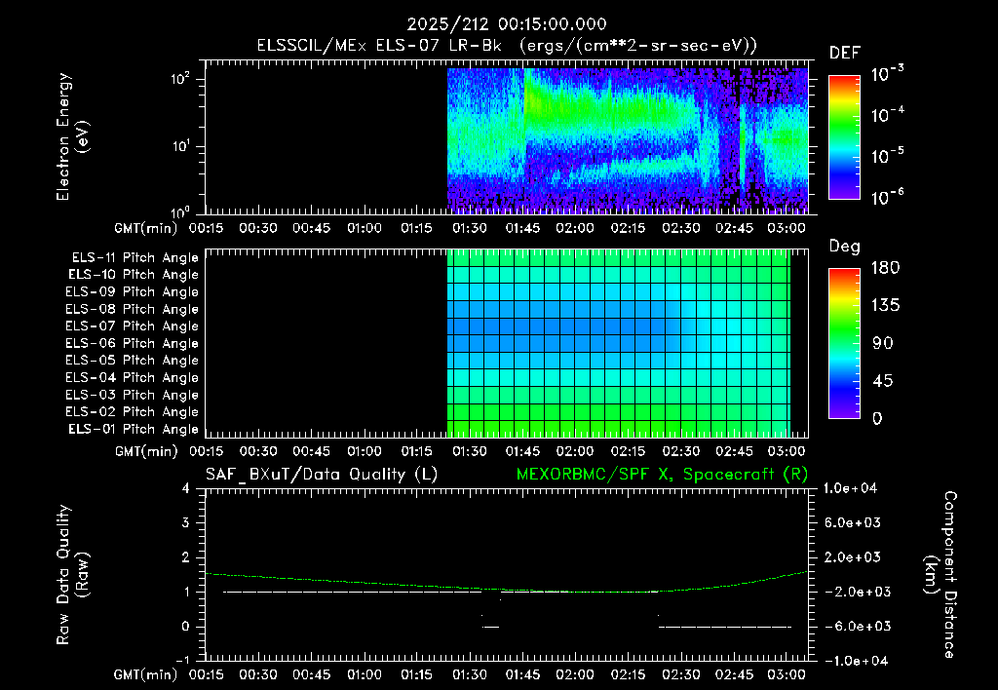Click the 10^1 tick on the electron energy axis
Screen dimensions: 998x690
pyautogui.click(x=180, y=146)
